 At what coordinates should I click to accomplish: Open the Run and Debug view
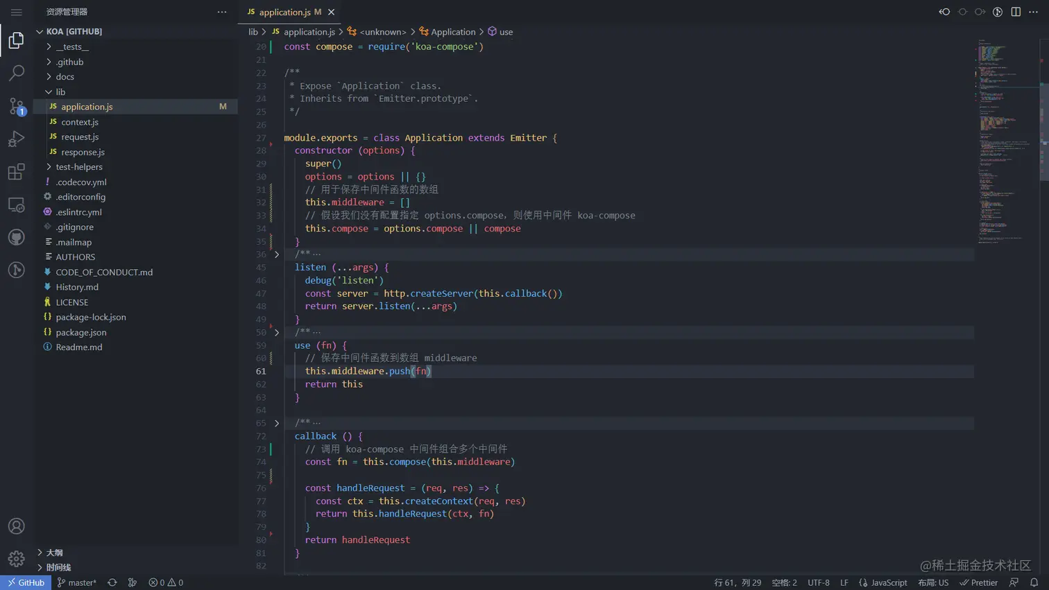point(17,139)
